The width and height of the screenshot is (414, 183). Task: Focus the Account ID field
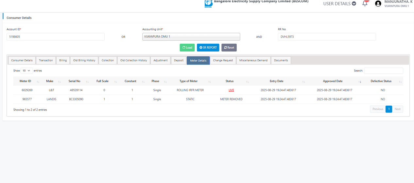[56, 37]
